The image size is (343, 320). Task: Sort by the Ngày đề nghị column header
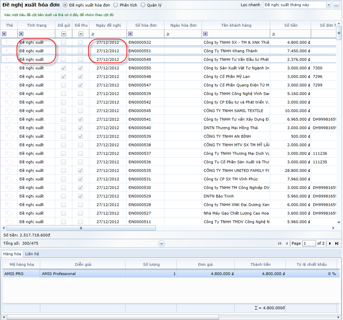point(108,25)
